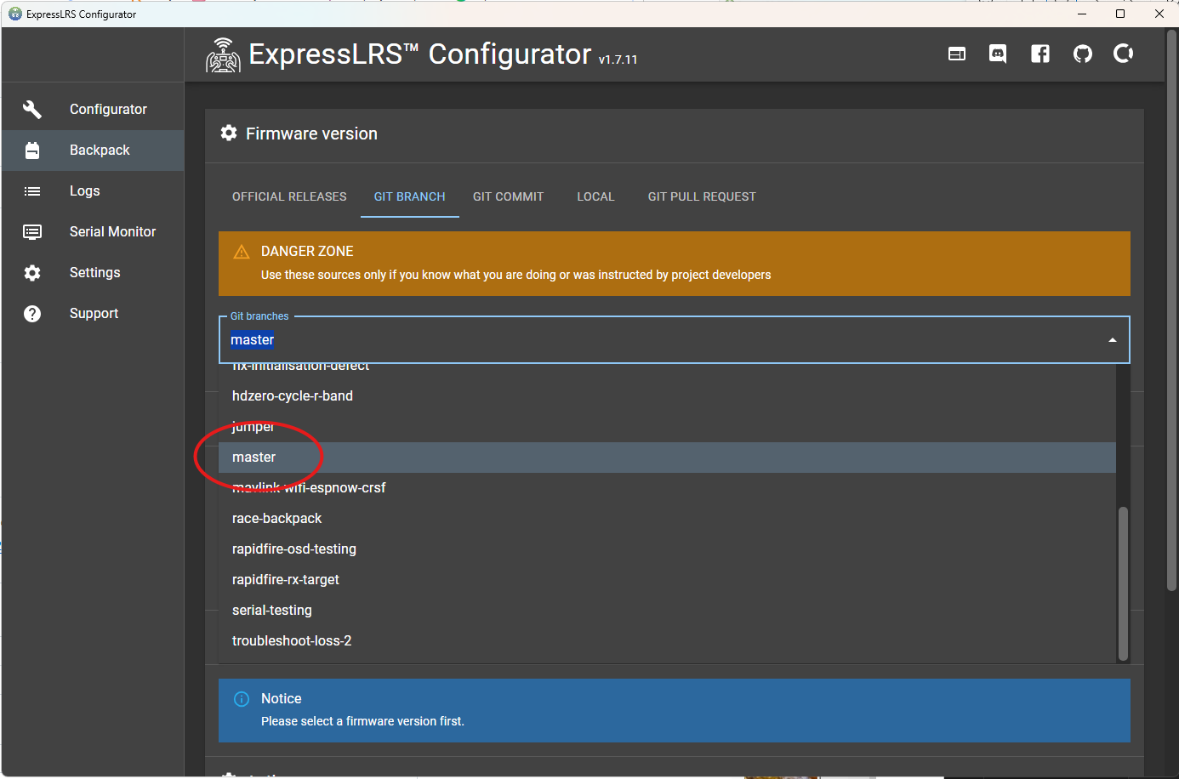Open the documentation wiki icon
This screenshot has height=779, width=1179.
click(955, 54)
